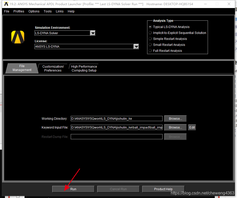Open the Options menu

[x=34, y=11]
